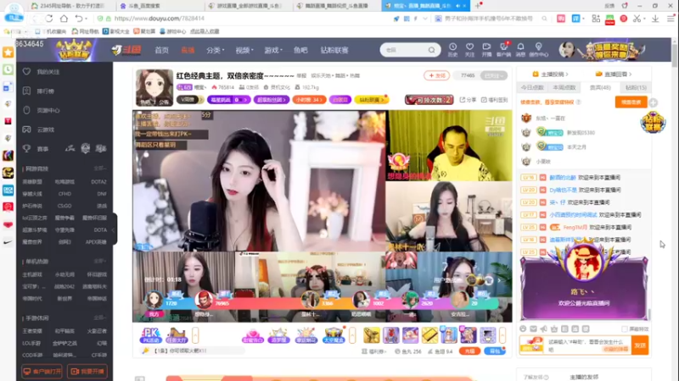Expand the arrow beside the chest gift icon
Image resolution: width=679 pixels, height=381 pixels.
(352, 335)
